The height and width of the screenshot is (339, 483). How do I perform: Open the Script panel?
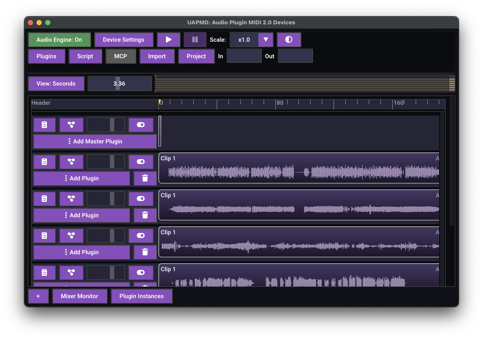(x=85, y=56)
